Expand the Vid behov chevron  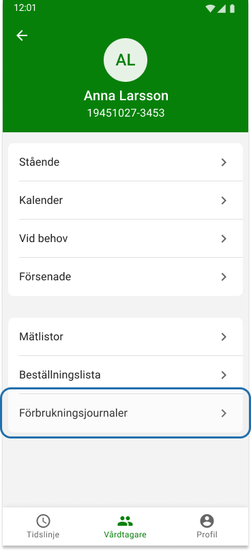(x=224, y=239)
